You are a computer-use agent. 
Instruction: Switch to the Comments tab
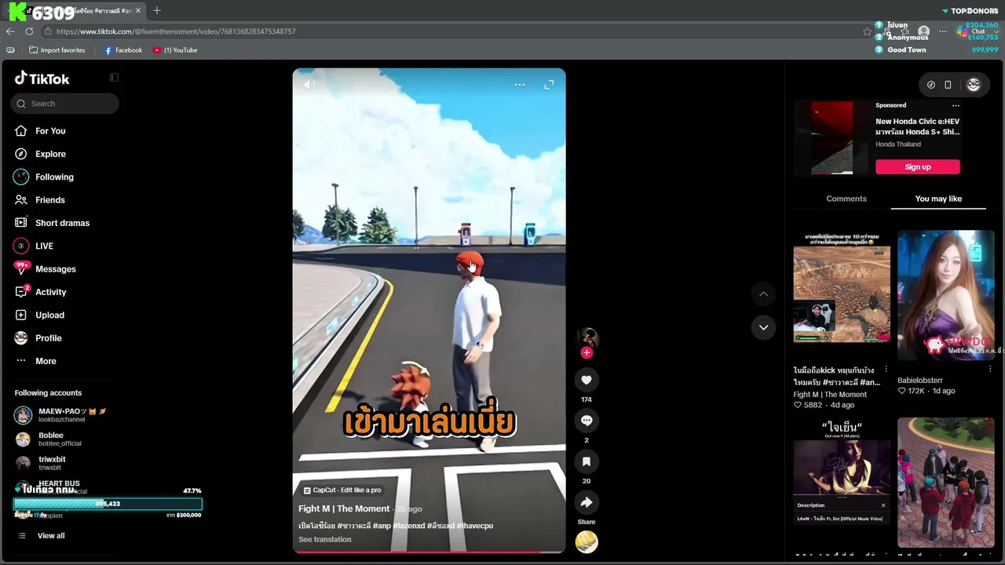(x=846, y=199)
